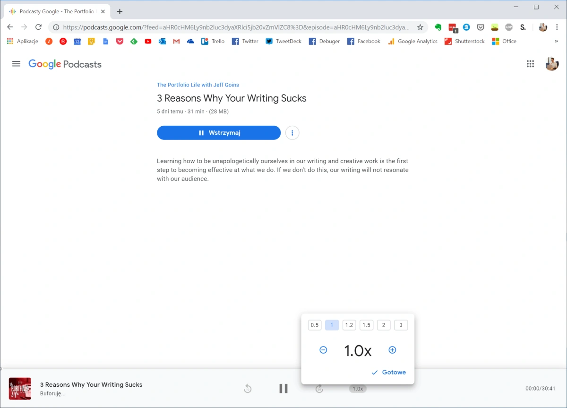Image resolution: width=567 pixels, height=408 pixels.
Task: Open the Google Calendar bookmark icon
Action: pyautogui.click(x=77, y=41)
